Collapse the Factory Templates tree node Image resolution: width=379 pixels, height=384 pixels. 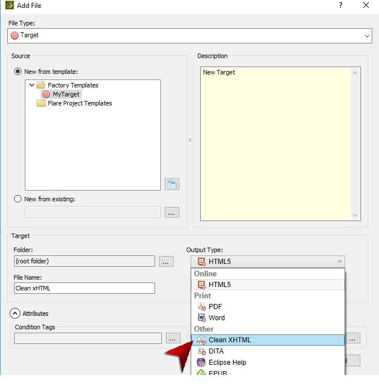(32, 85)
